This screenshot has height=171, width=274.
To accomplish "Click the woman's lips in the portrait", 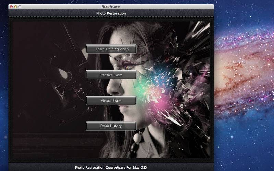I will [116, 109].
